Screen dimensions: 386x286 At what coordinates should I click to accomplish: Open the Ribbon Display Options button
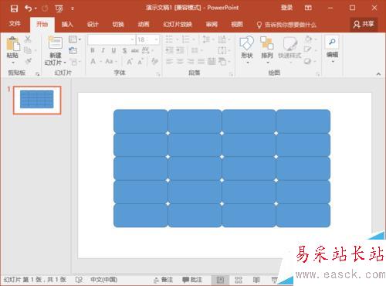[x=308, y=8]
